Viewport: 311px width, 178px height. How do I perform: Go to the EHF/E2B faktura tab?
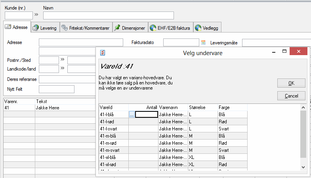tap(170, 28)
